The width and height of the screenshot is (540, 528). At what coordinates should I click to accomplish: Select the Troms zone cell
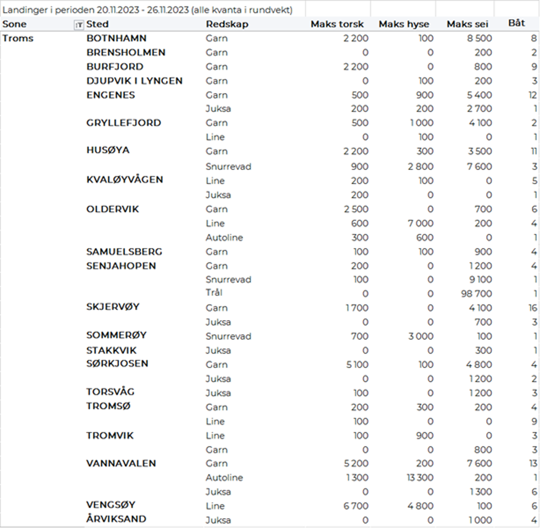click(x=18, y=38)
